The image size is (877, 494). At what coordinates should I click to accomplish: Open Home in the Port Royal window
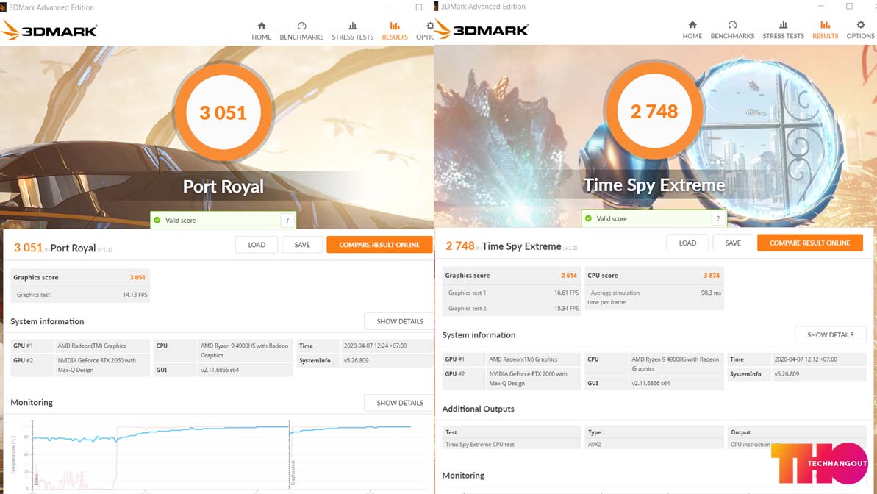click(261, 32)
